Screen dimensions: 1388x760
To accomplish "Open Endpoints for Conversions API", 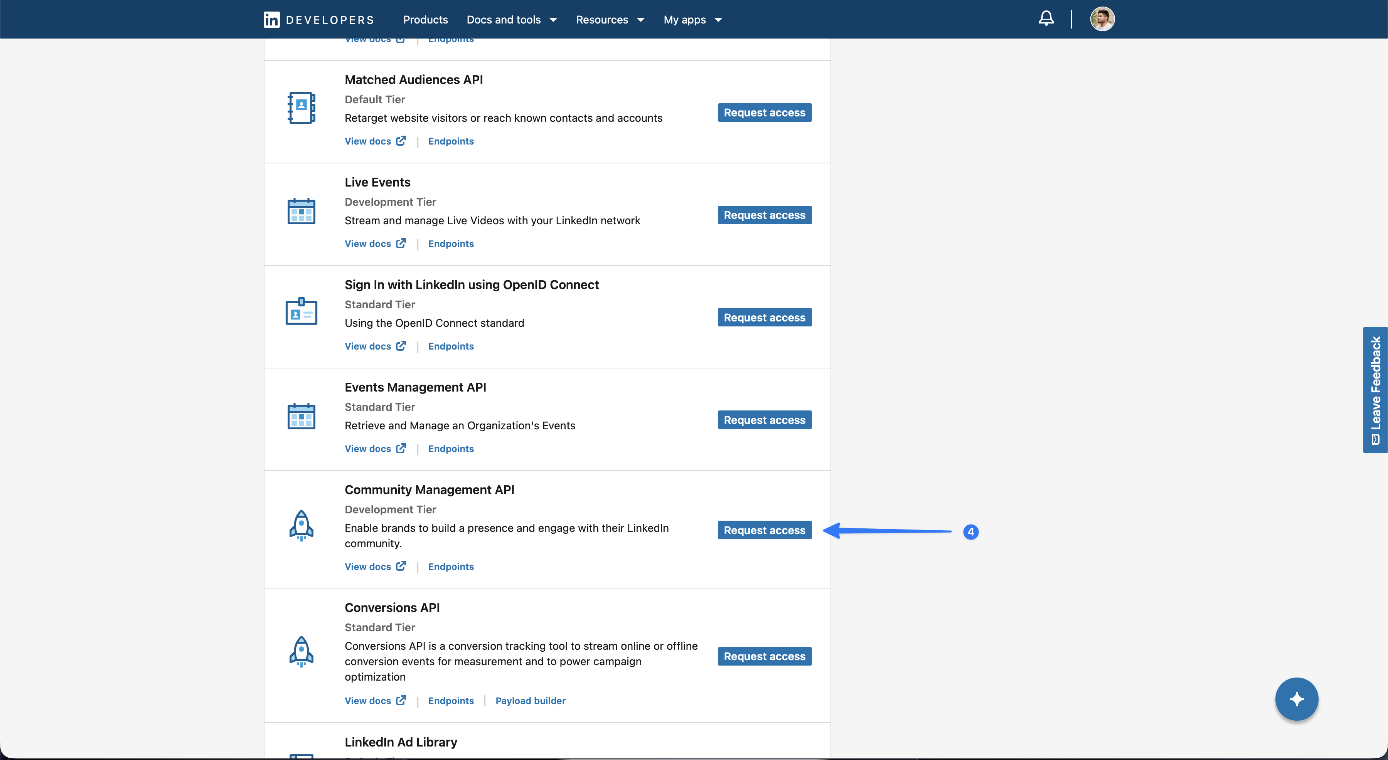I will click(451, 701).
